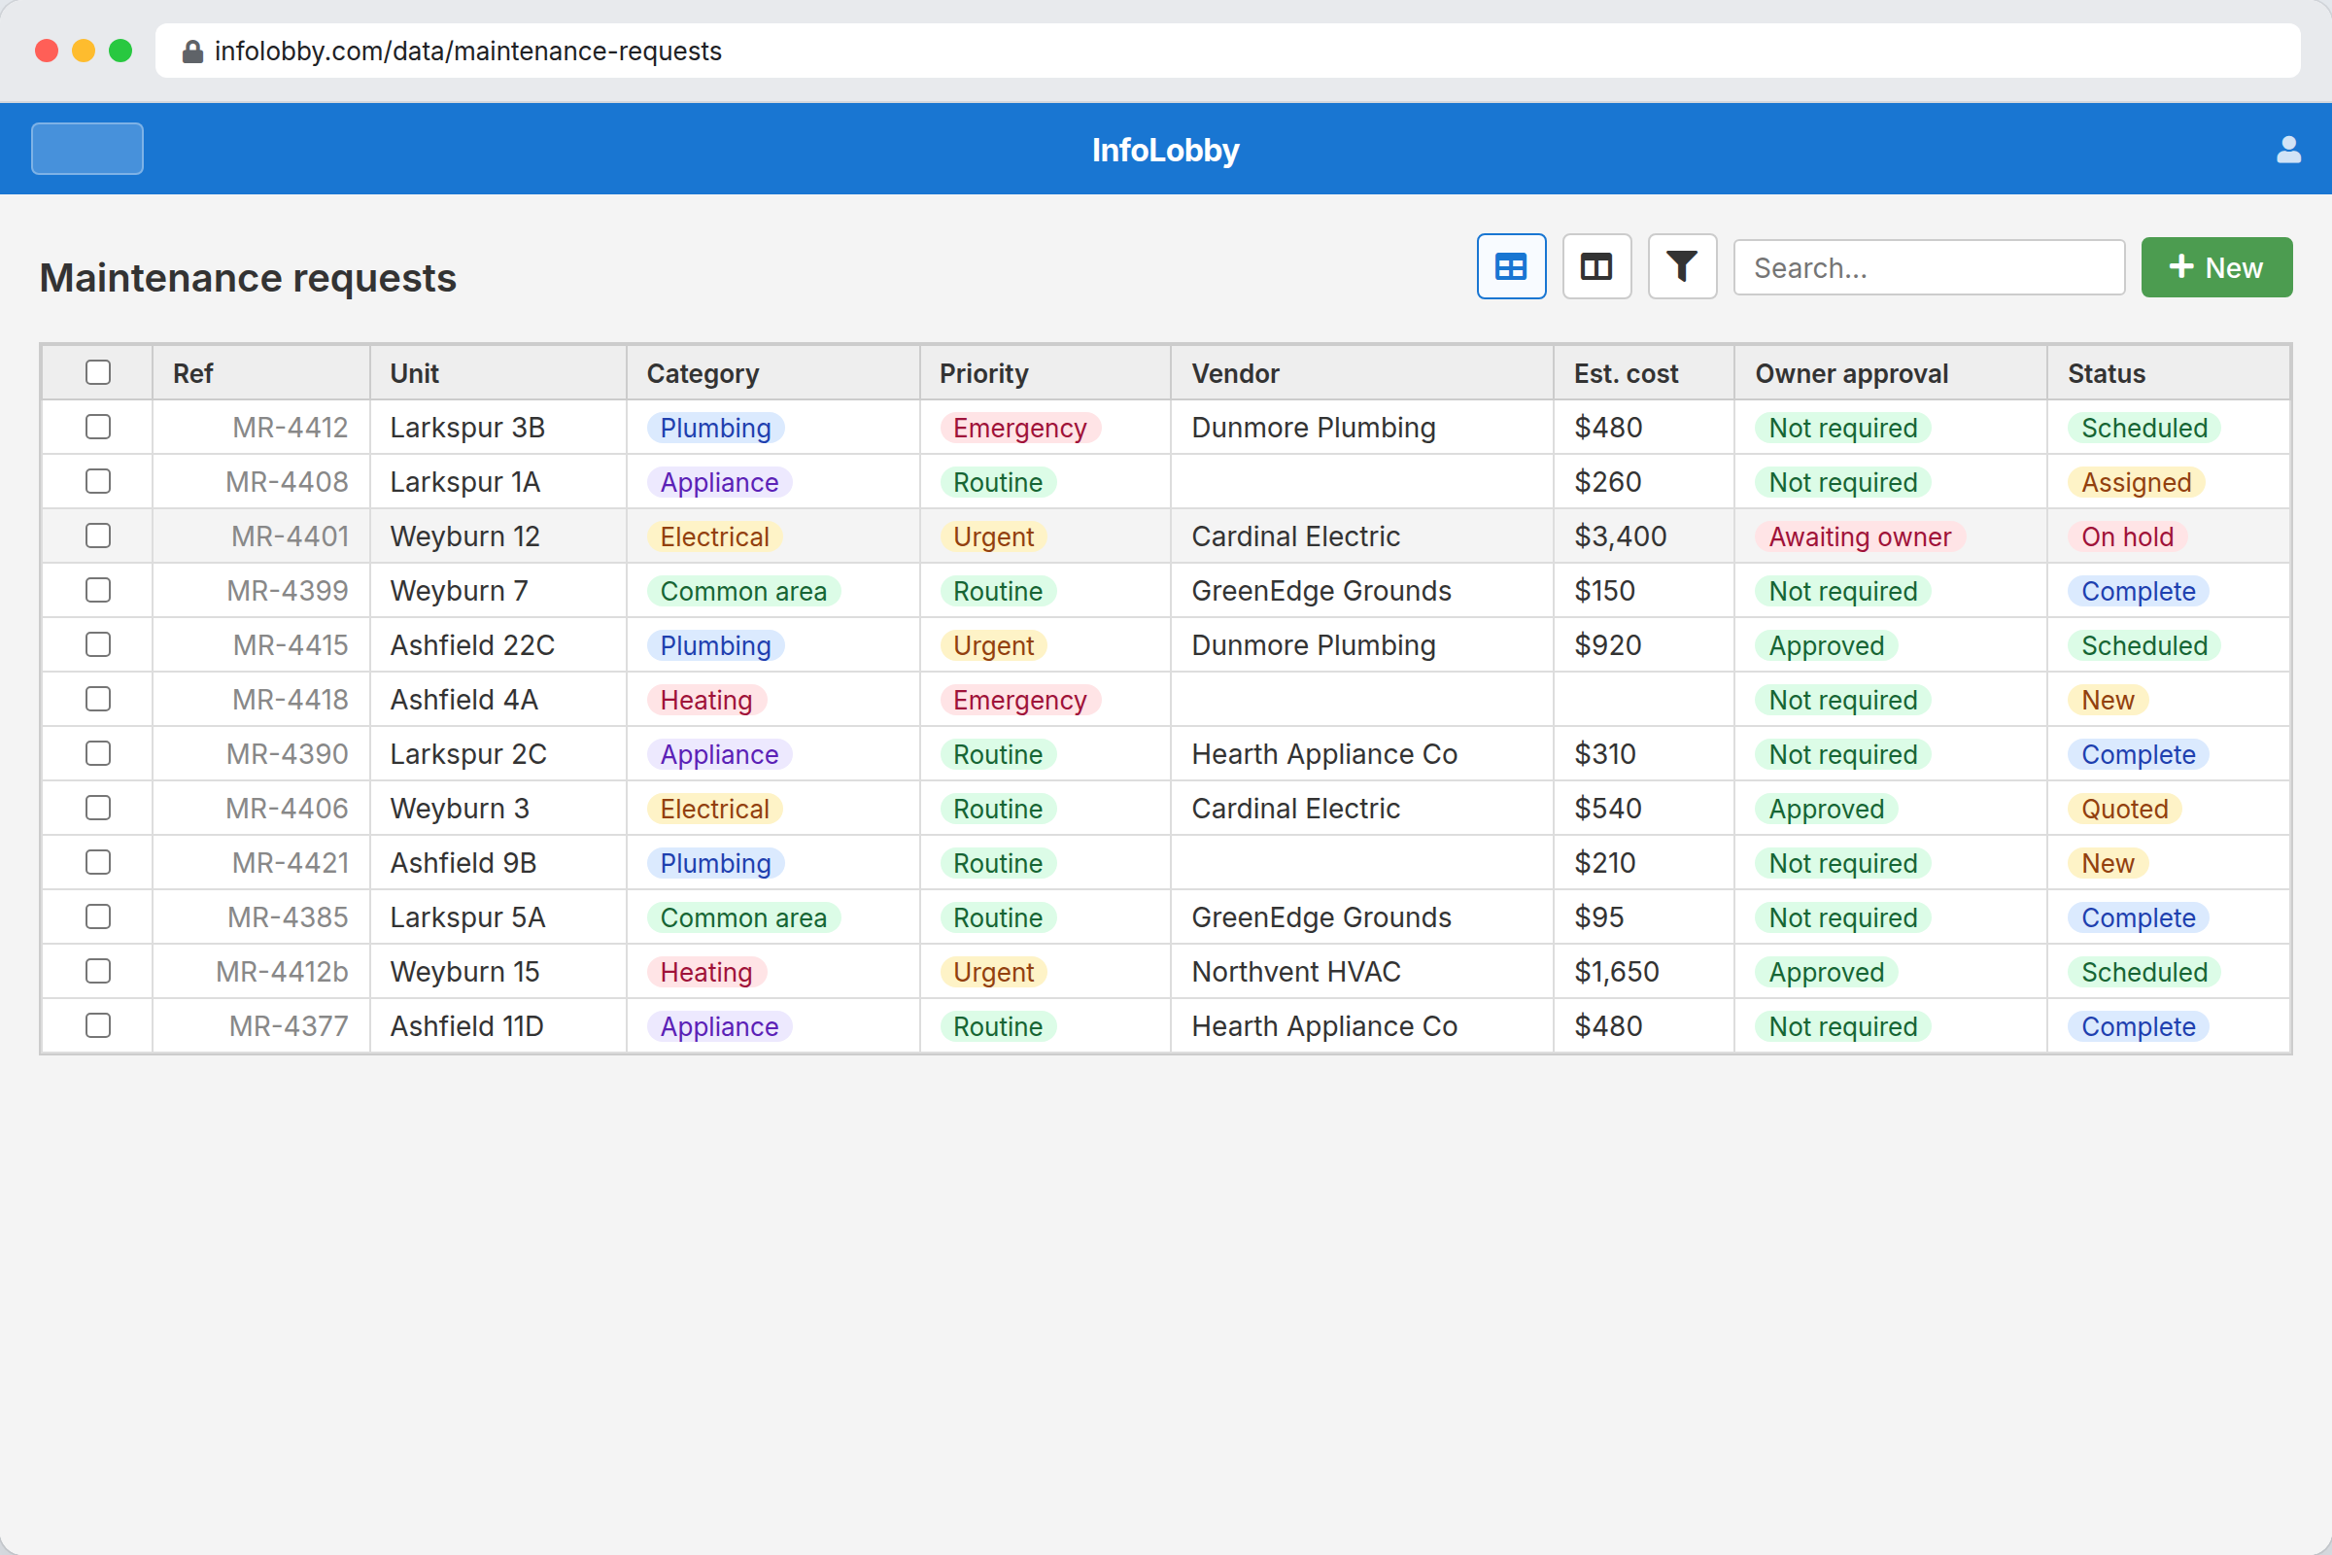Click Electrical category tag for Weyburn 3
This screenshot has width=2332, height=1555.
click(x=714, y=809)
